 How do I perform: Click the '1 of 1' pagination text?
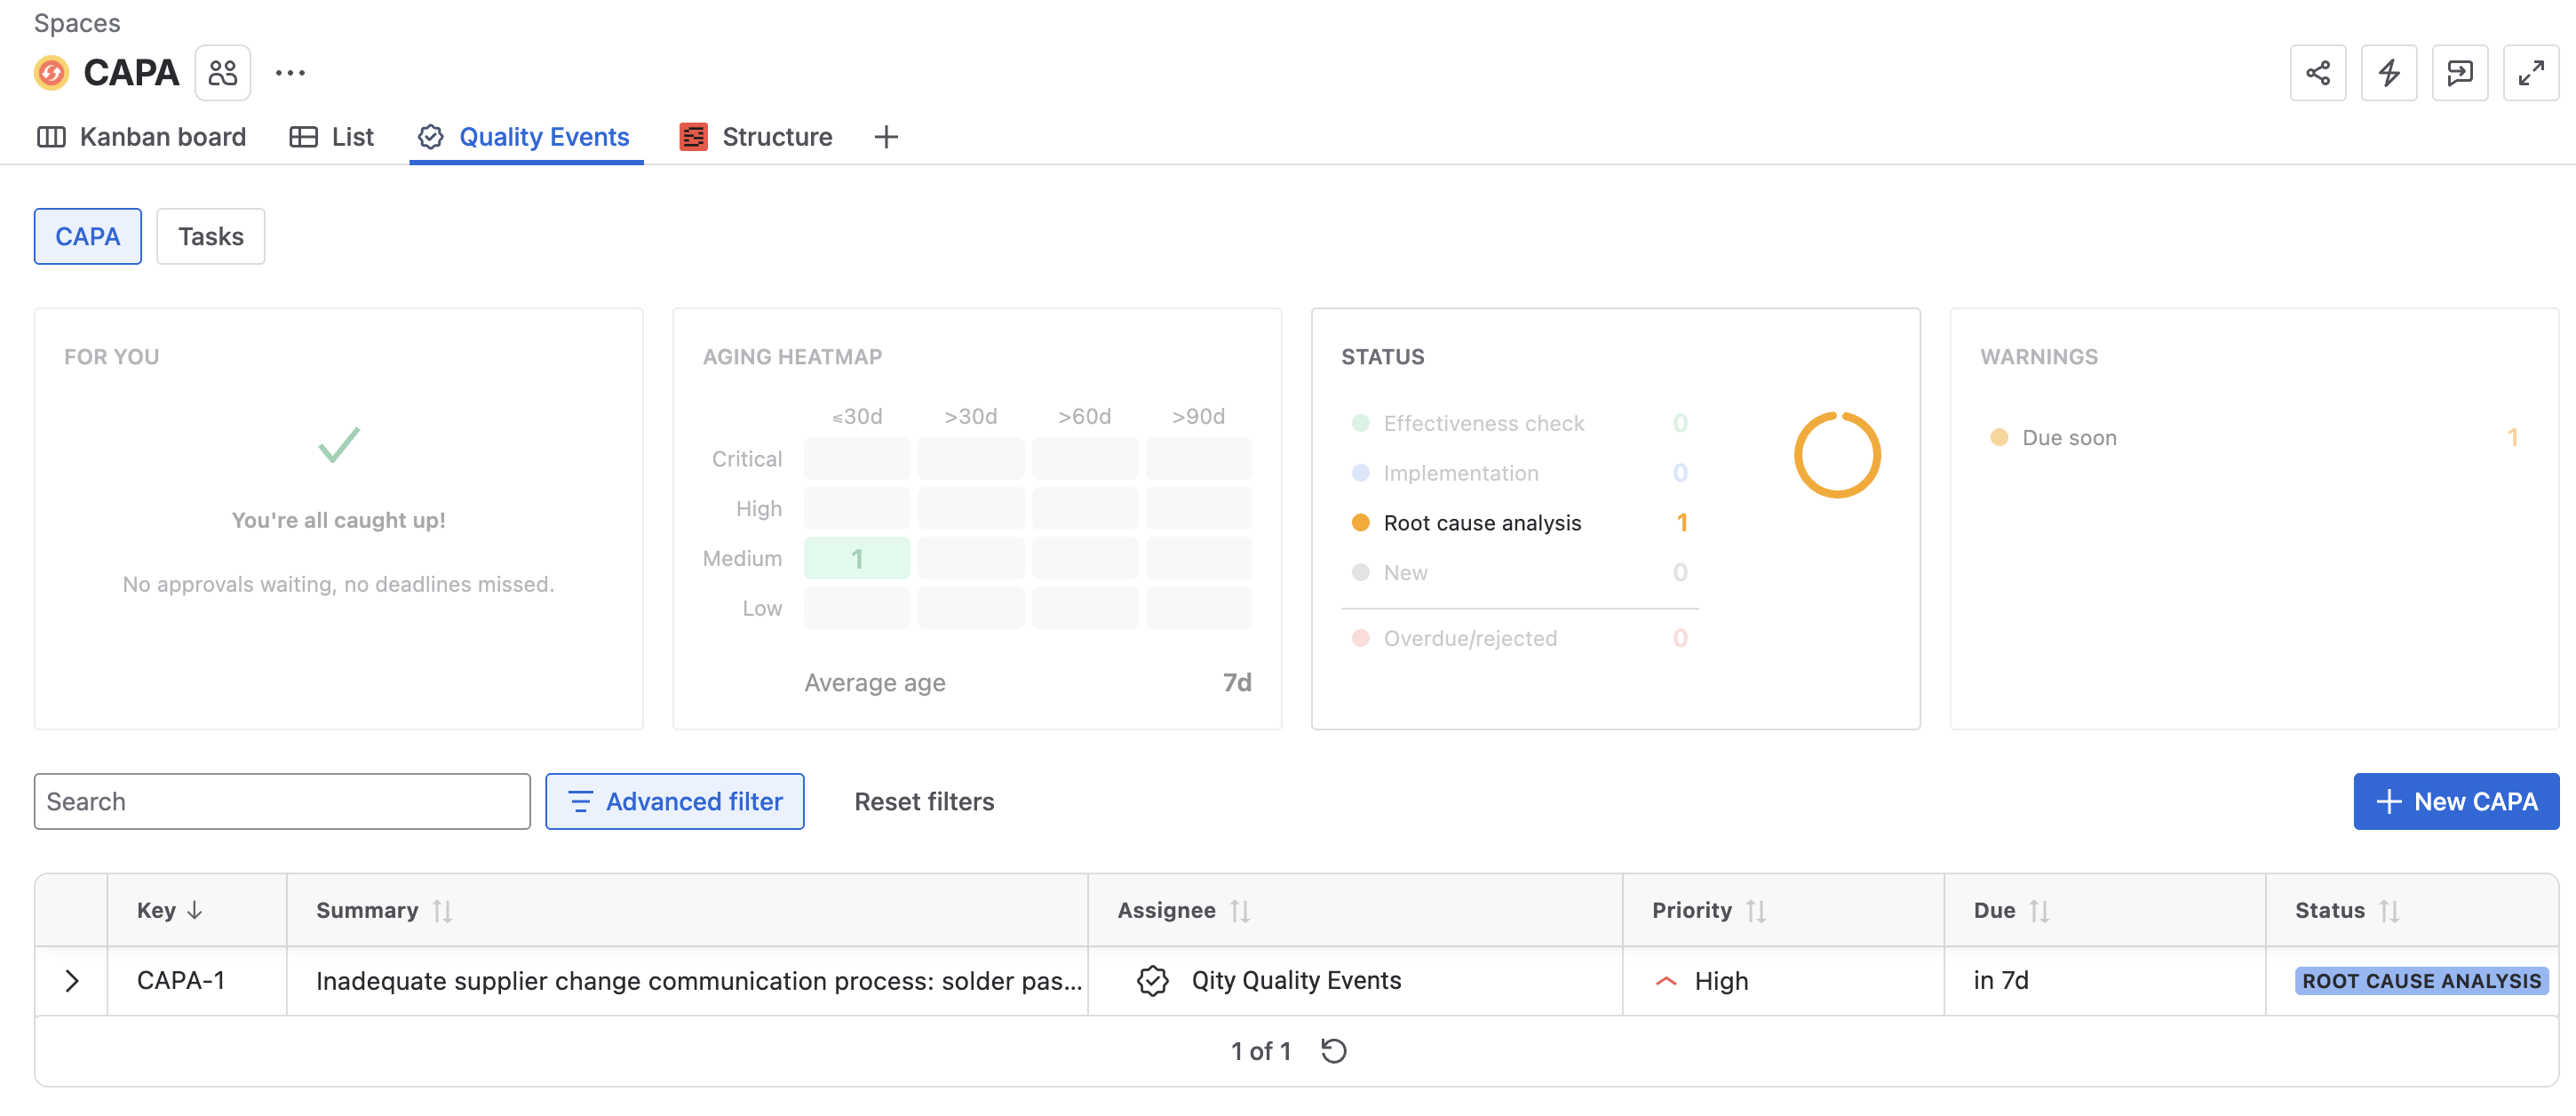pos(1261,1051)
